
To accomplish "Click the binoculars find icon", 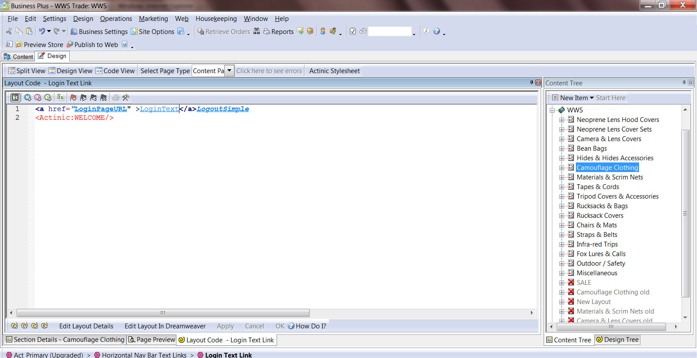I will 257,31.
